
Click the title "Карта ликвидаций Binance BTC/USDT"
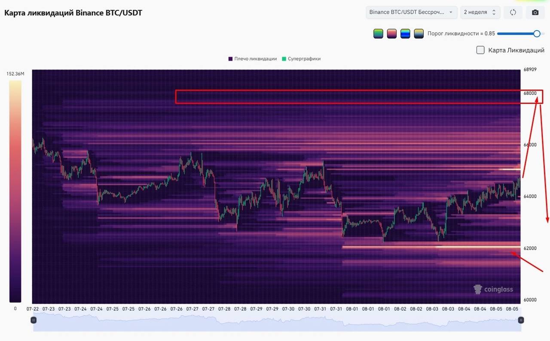click(73, 13)
